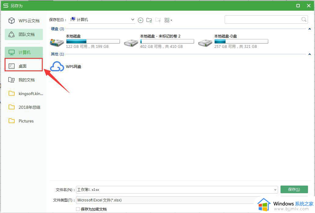Select 本地磁盘 - 未标记的卷 2 drive
Viewport: 315px width, 213px height.
[x=159, y=41]
